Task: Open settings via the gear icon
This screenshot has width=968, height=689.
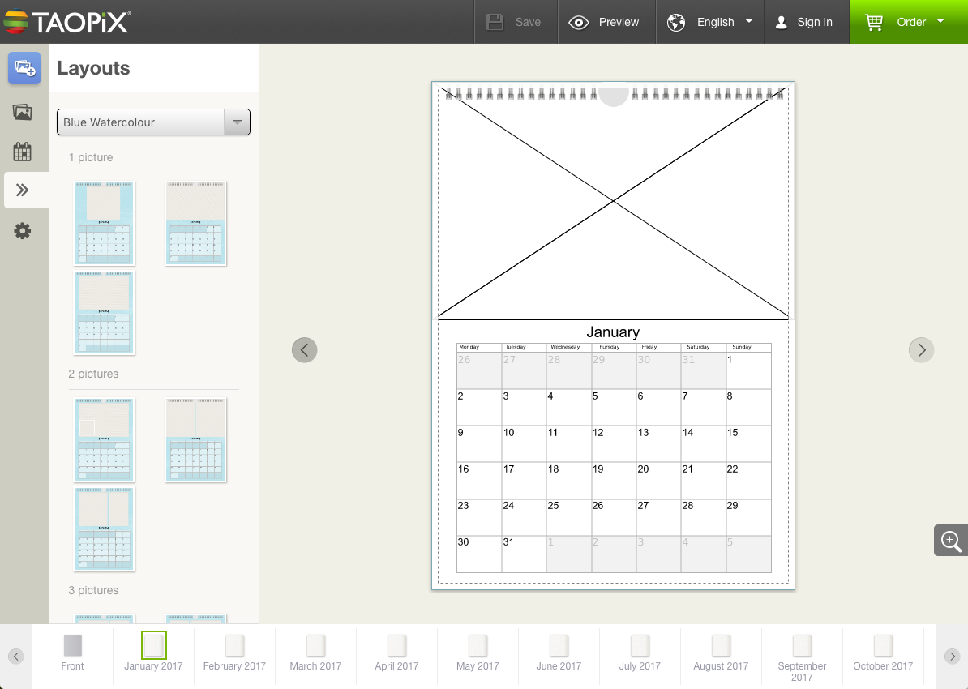Action: click(24, 231)
